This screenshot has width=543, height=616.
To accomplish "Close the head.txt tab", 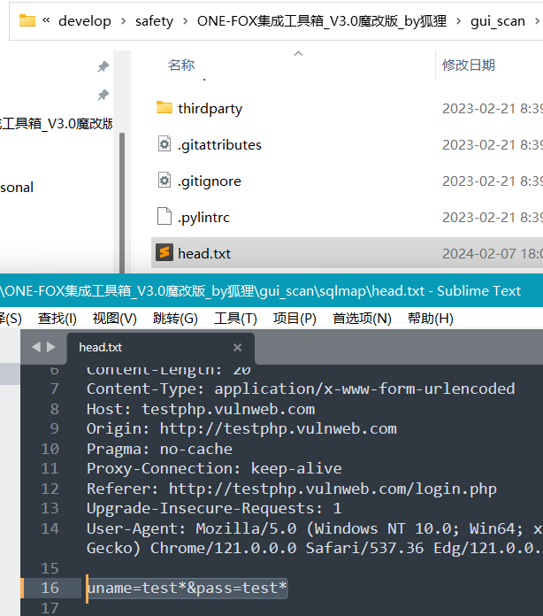I will pyautogui.click(x=237, y=347).
